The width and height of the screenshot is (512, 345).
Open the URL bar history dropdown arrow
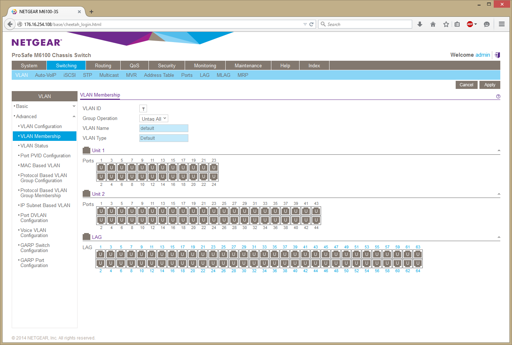tap(305, 24)
